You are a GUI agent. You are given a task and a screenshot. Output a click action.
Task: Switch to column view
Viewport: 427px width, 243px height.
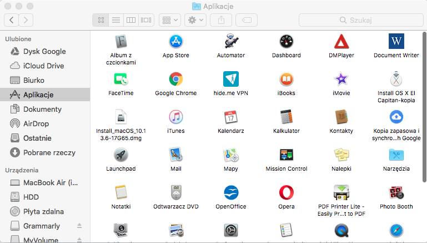pos(131,20)
